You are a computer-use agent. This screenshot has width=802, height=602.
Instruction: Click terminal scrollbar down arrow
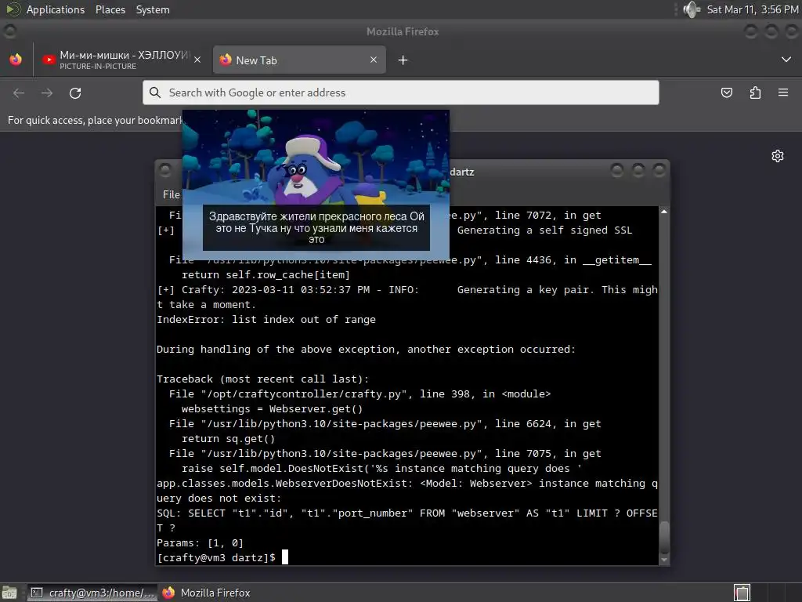[x=664, y=560]
